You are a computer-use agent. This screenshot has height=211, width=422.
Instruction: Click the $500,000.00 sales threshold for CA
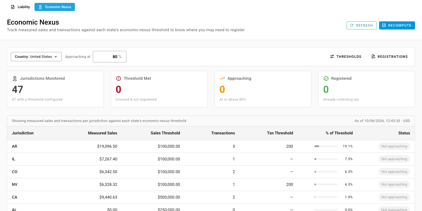(x=169, y=197)
